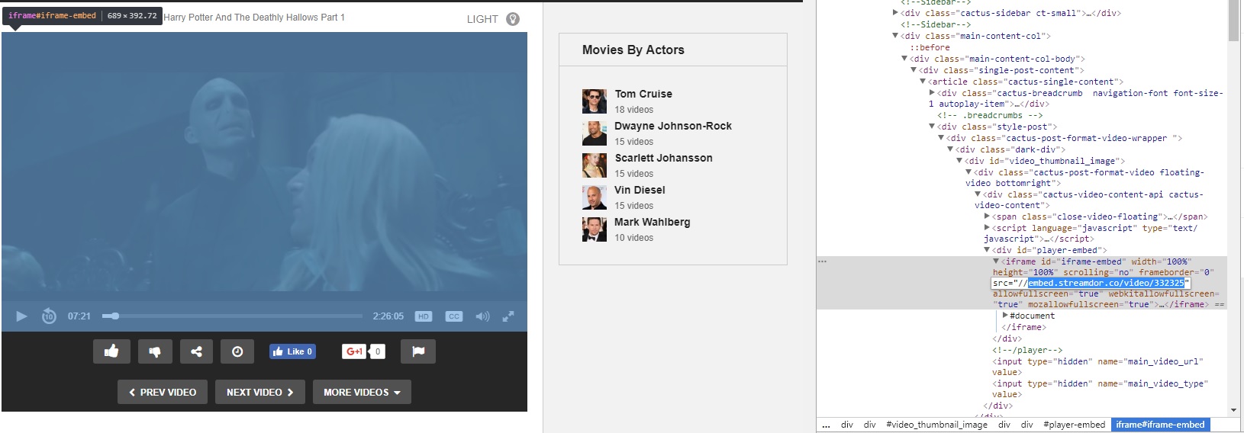Click scrollbar down arrow in elements panel
The height and width of the screenshot is (433, 1244).
click(1234, 410)
